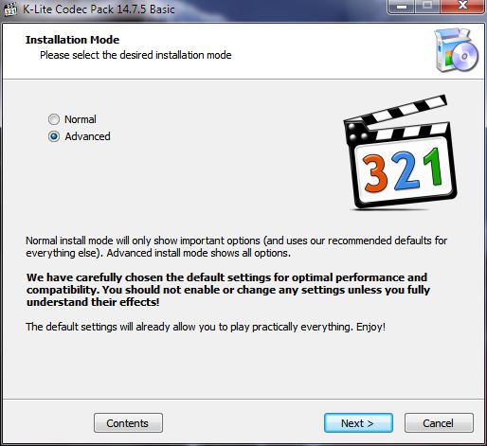The image size is (487, 446).
Task: Click the disabled maximize window button
Action: [x=427, y=7]
